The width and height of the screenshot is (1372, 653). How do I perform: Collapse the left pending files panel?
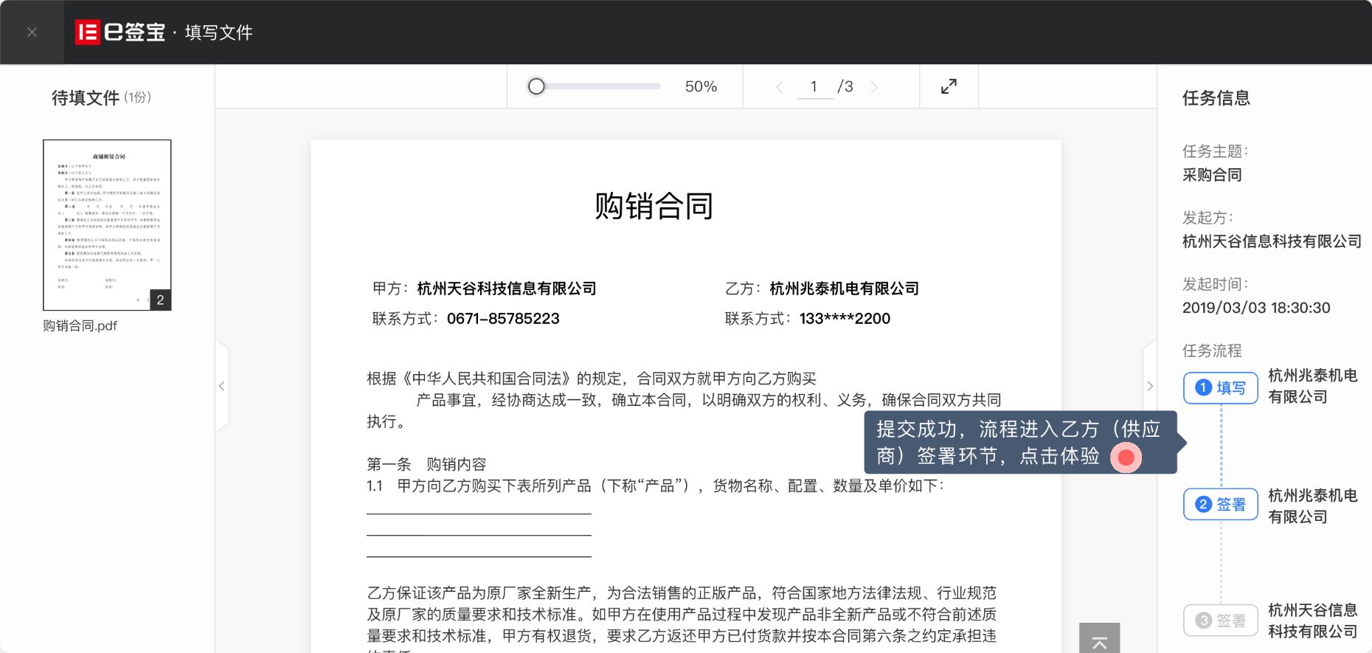pos(222,386)
